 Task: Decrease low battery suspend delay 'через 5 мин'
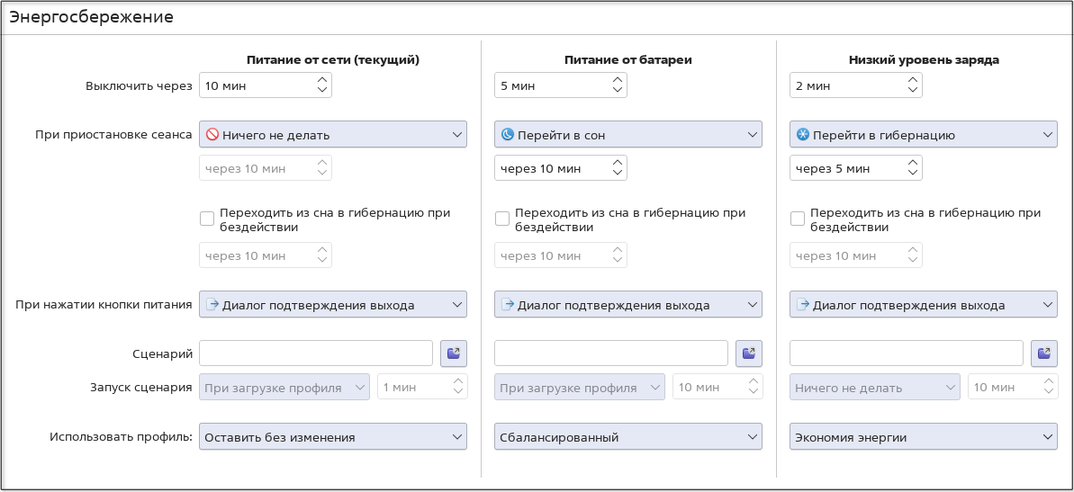coord(913,174)
